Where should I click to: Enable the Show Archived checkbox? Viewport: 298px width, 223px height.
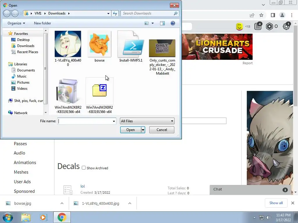84,168
